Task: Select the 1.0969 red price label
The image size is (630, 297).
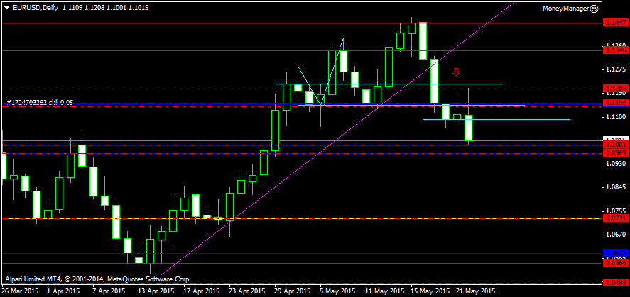Action: (615, 153)
